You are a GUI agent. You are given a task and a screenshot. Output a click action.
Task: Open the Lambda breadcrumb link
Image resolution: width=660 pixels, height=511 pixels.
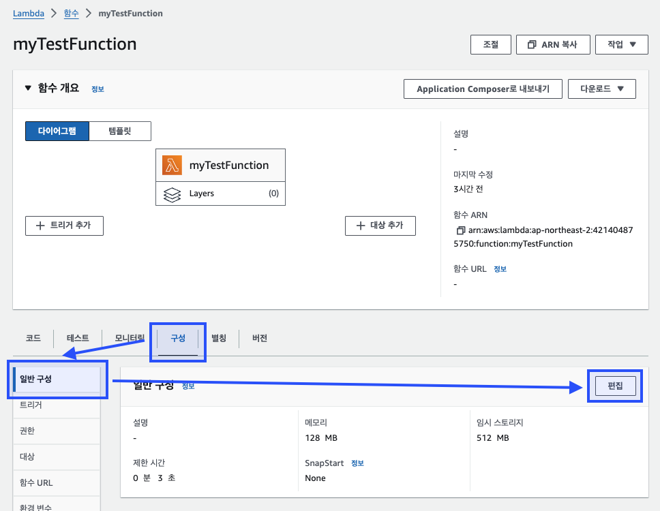click(x=29, y=14)
